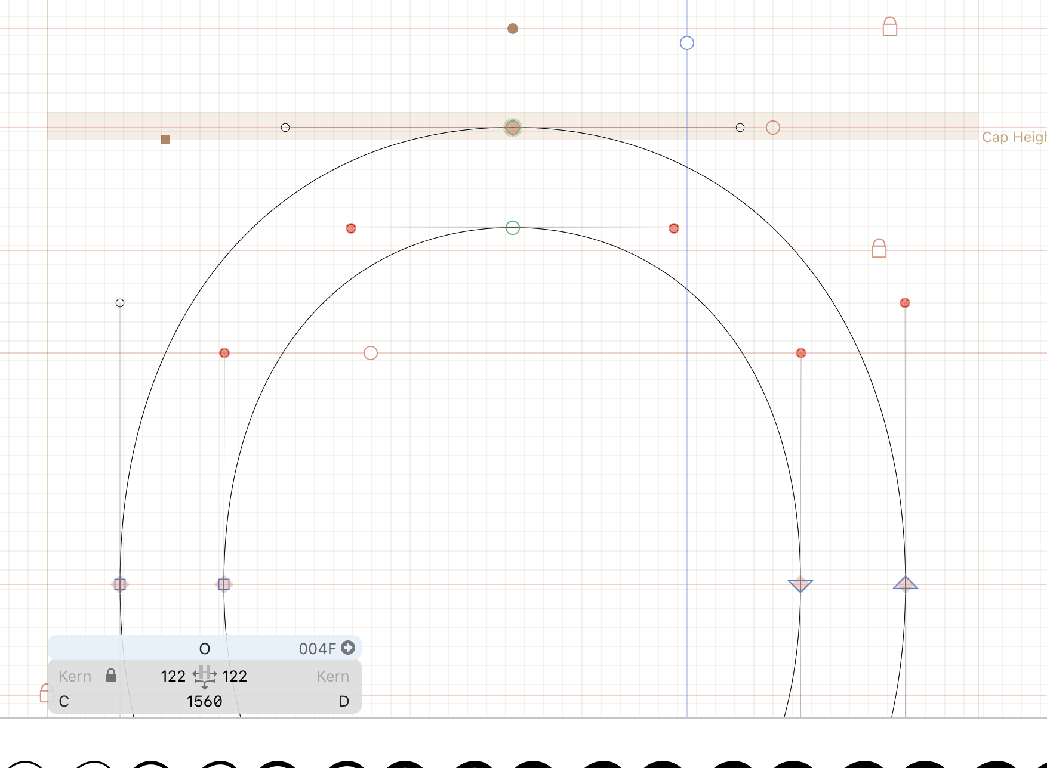Screen dimensions: 1047x768
Task: Select the black handle right of the top outer node
Action: [740, 128]
